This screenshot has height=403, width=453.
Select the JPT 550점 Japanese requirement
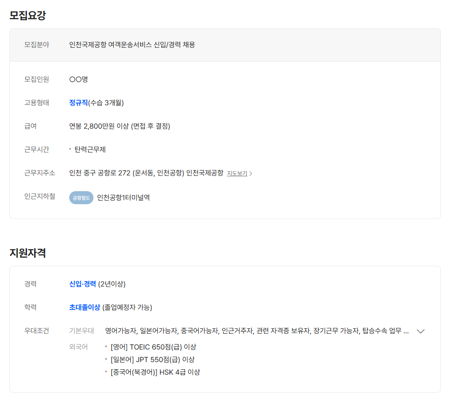click(x=152, y=359)
